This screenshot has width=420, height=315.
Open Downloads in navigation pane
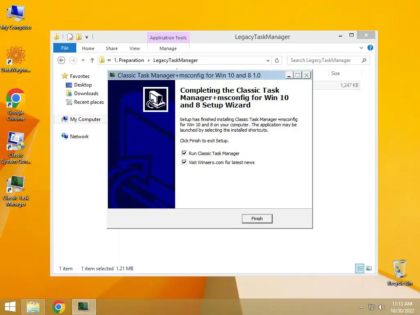tap(86, 93)
